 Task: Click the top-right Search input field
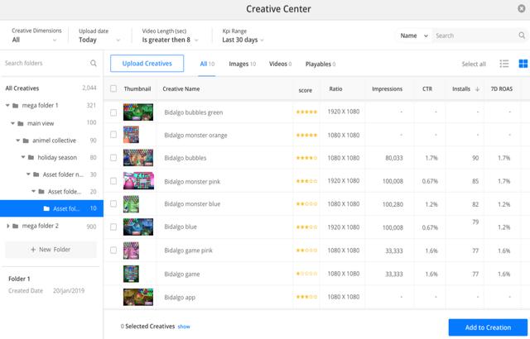(x=478, y=36)
